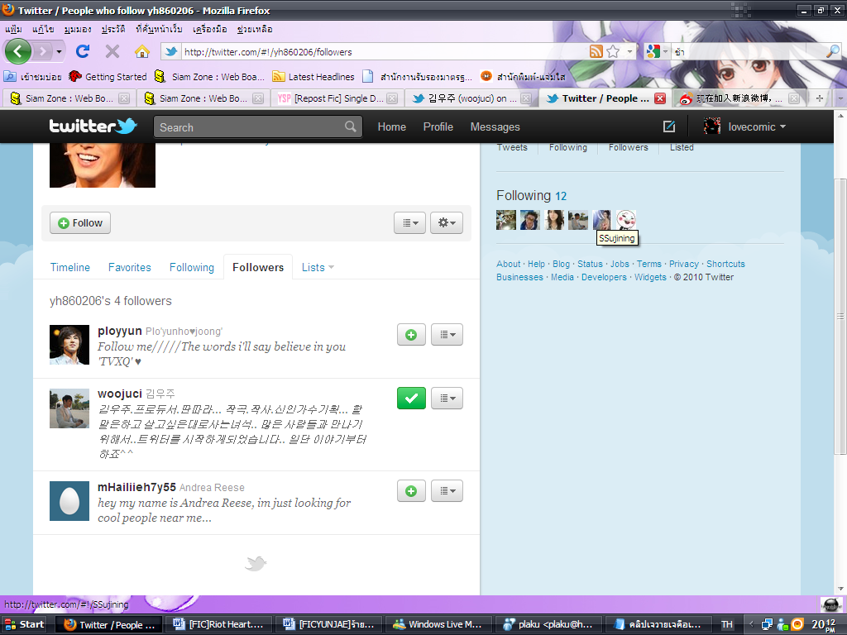Click SSujining avatar in Following list
Image resolution: width=847 pixels, height=635 pixels.
tap(602, 220)
